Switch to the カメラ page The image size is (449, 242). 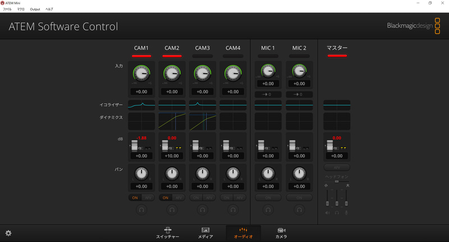tap(281, 233)
